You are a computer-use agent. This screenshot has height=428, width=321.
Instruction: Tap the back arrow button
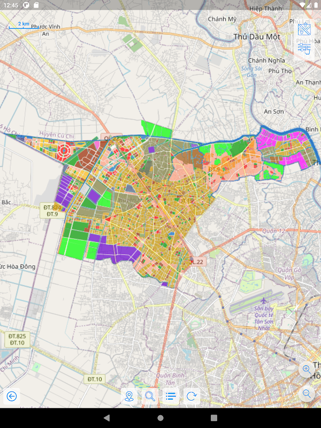(x=12, y=396)
